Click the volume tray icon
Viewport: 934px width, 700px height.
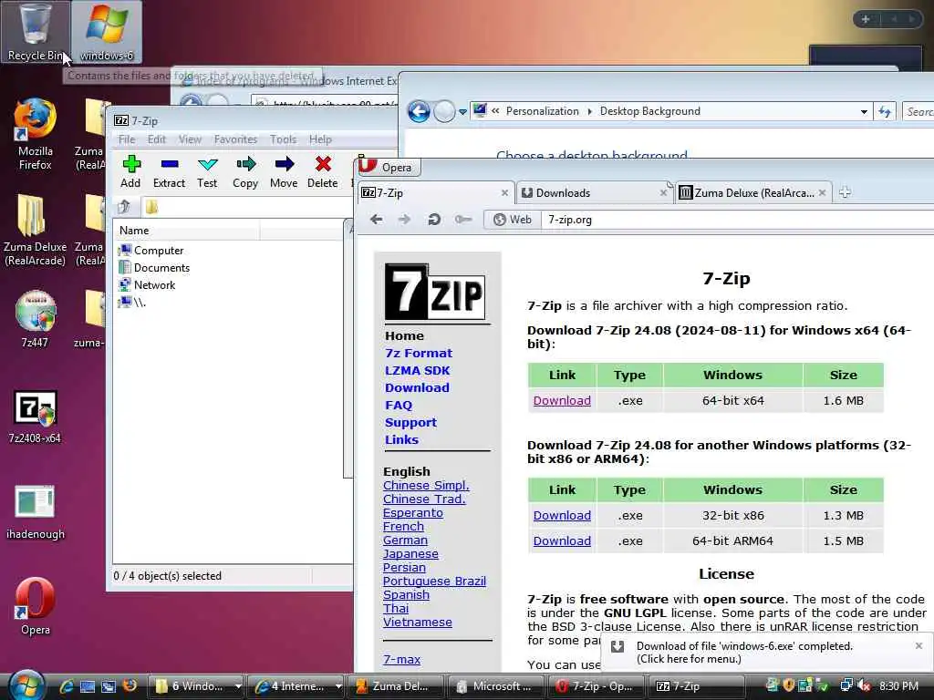tap(865, 685)
